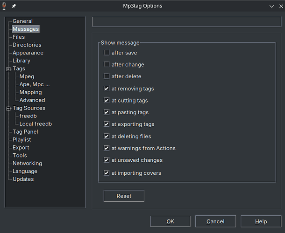Screen dimensions: 285x233
Task: Confirm with the OK button
Action: [171, 221]
